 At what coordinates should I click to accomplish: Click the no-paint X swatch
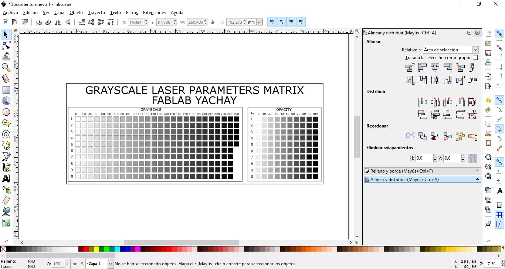[x=3, y=249]
